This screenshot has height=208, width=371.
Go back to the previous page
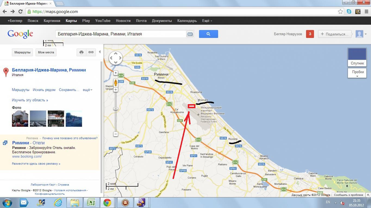coord(5,12)
